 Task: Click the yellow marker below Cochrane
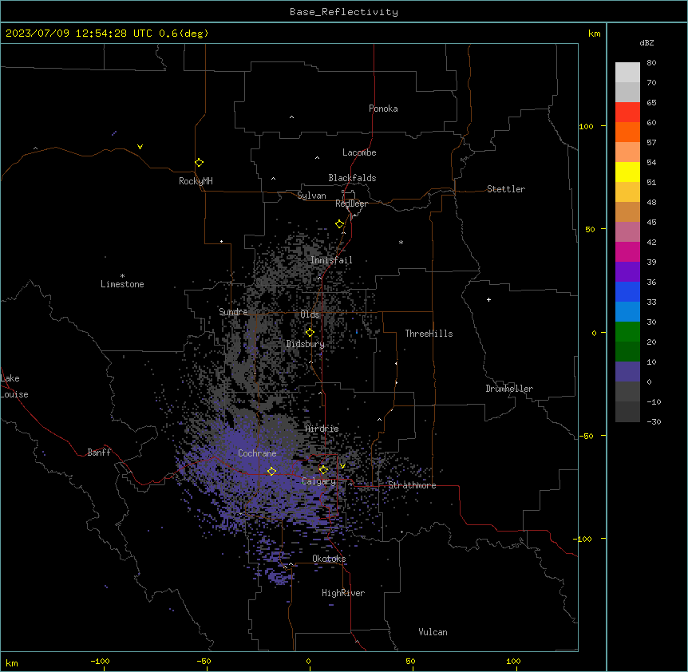271,471
